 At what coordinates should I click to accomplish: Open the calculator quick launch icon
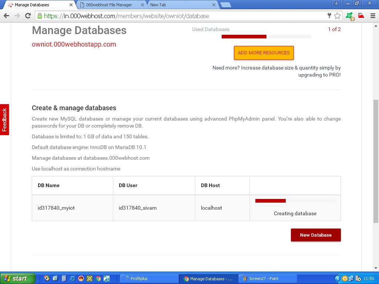click(x=64, y=278)
